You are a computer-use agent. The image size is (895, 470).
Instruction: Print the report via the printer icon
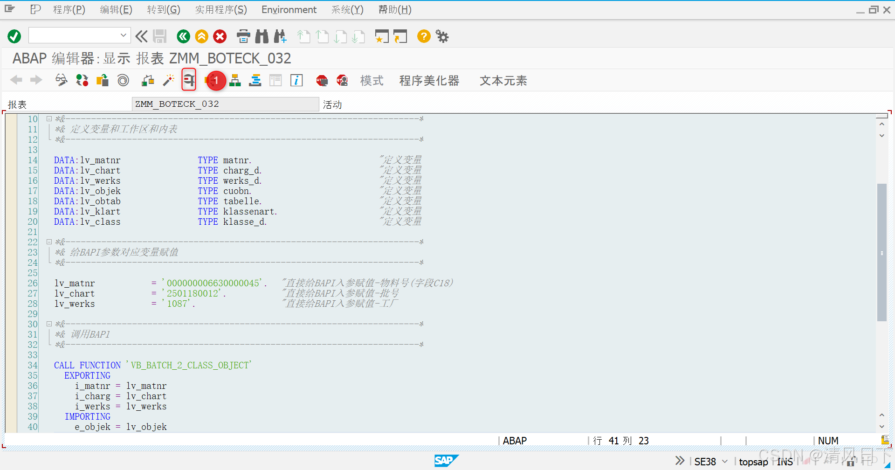[x=243, y=36]
